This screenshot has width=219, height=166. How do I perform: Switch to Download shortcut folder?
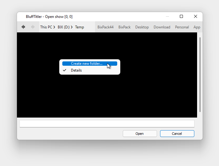(x=162, y=27)
